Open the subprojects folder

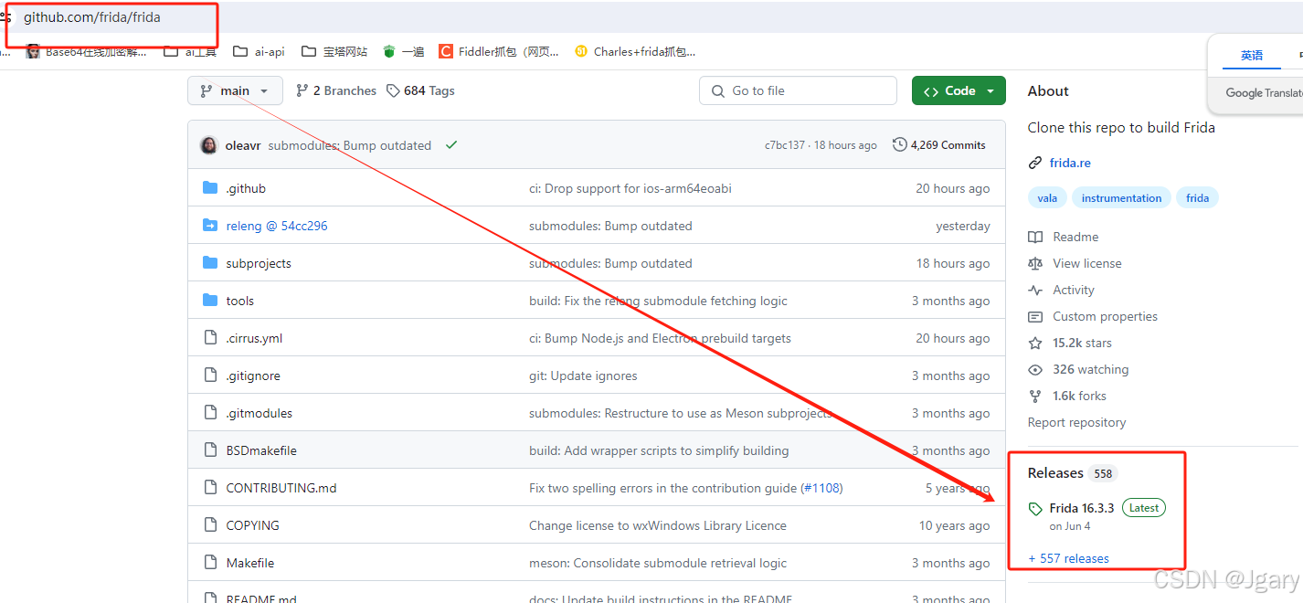(259, 263)
